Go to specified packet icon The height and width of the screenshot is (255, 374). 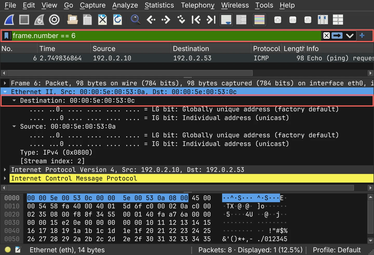pos(181,20)
